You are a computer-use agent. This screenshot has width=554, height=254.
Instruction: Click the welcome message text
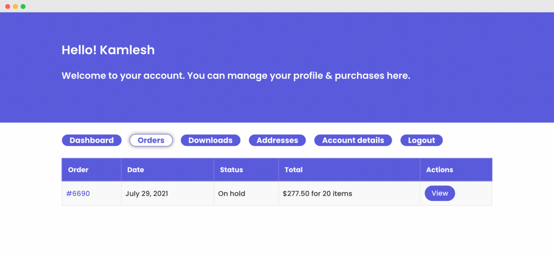pos(236,76)
